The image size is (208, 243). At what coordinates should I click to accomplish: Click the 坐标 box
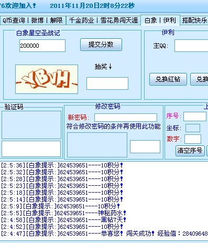click(193, 128)
